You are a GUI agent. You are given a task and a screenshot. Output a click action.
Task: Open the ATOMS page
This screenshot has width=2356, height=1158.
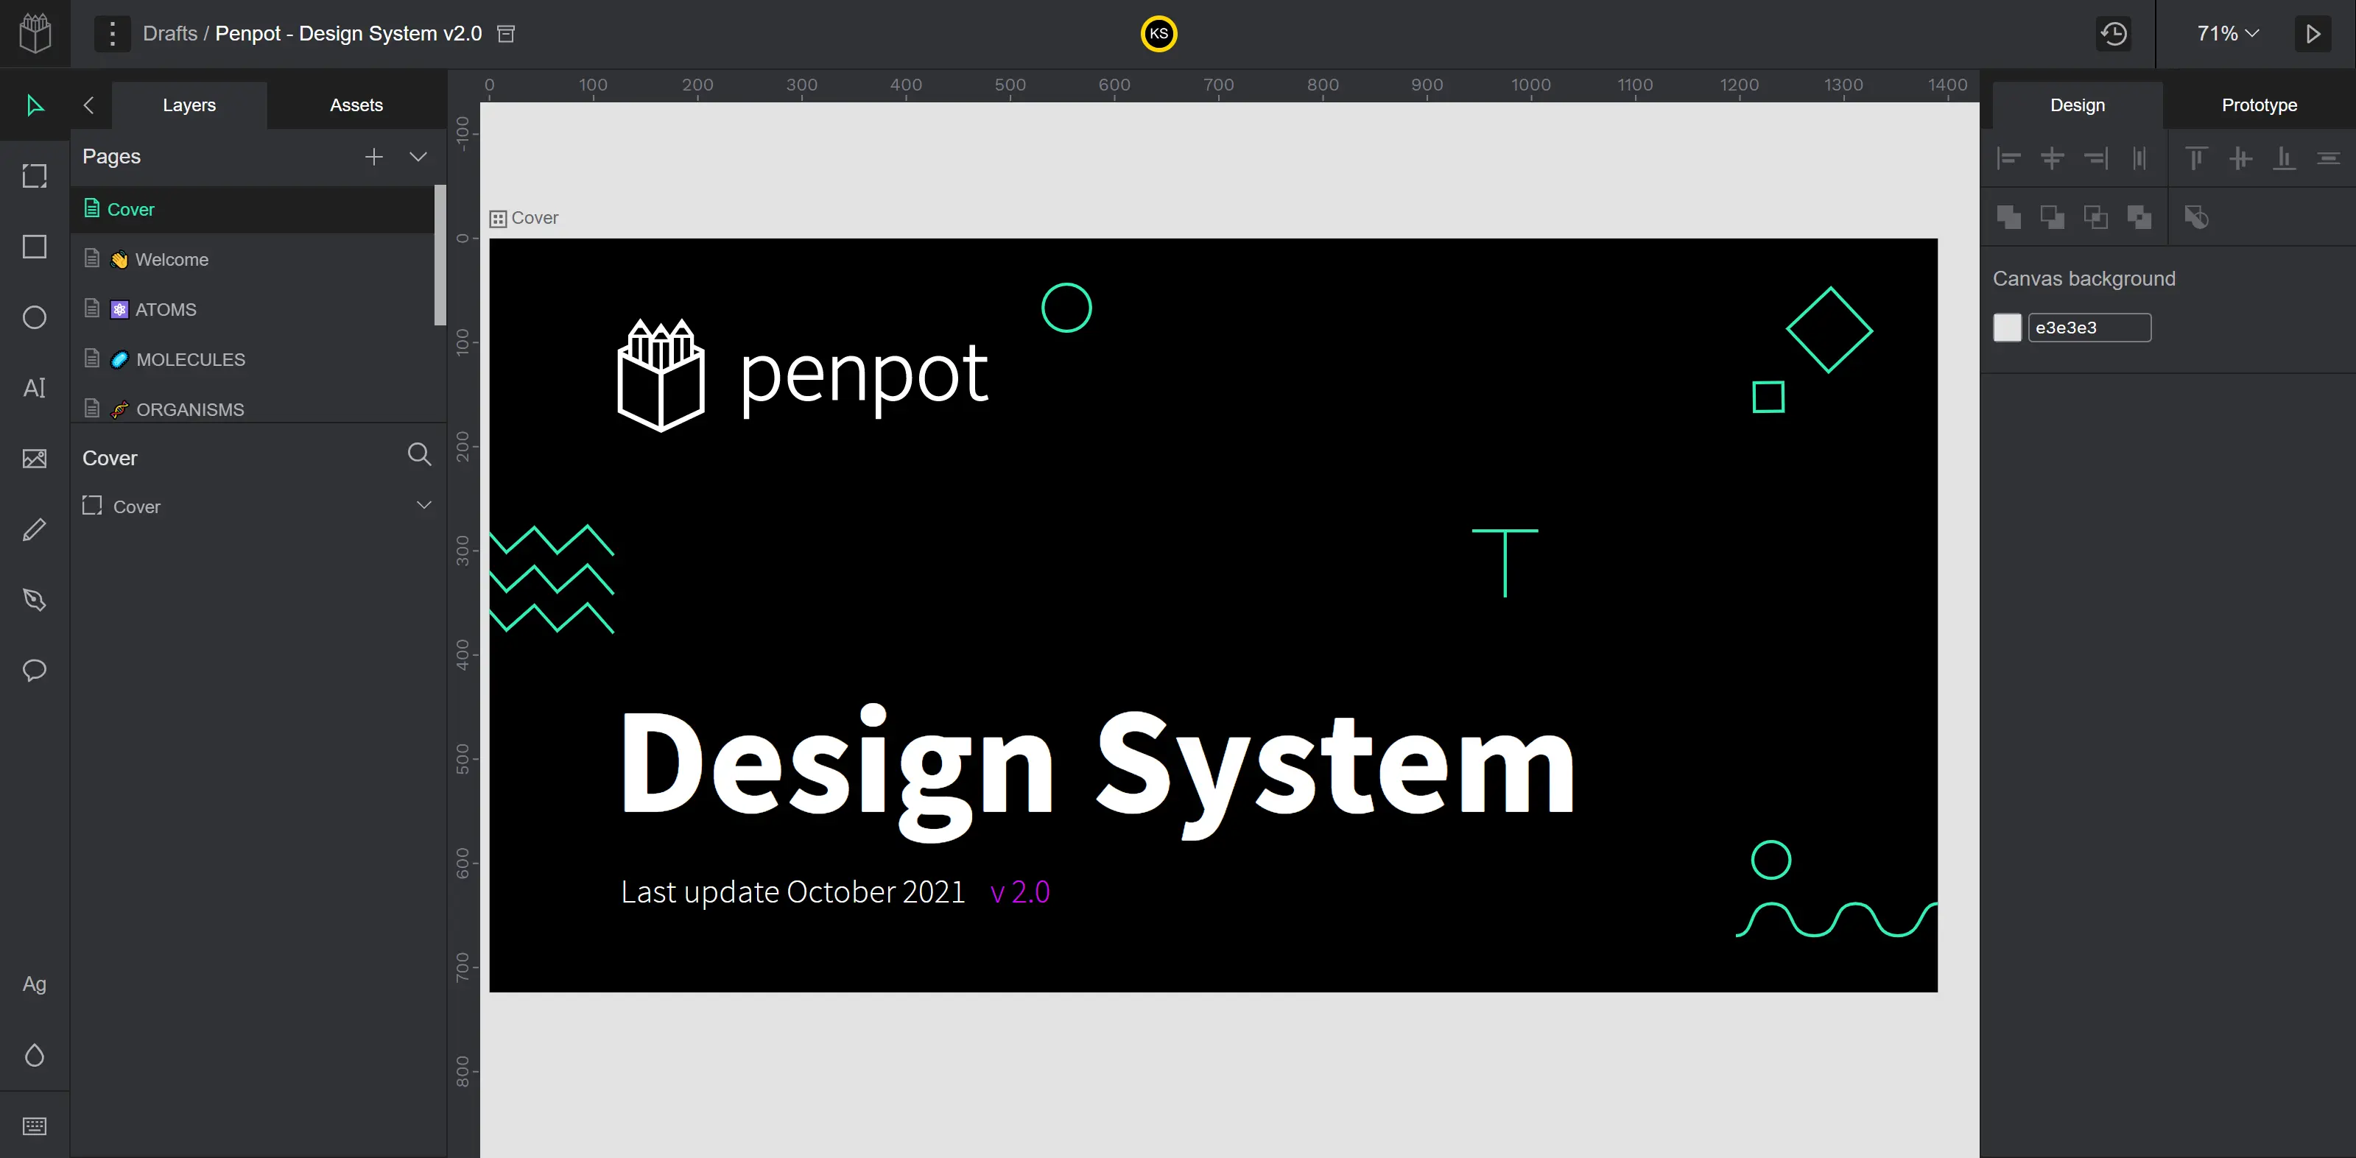point(253,309)
